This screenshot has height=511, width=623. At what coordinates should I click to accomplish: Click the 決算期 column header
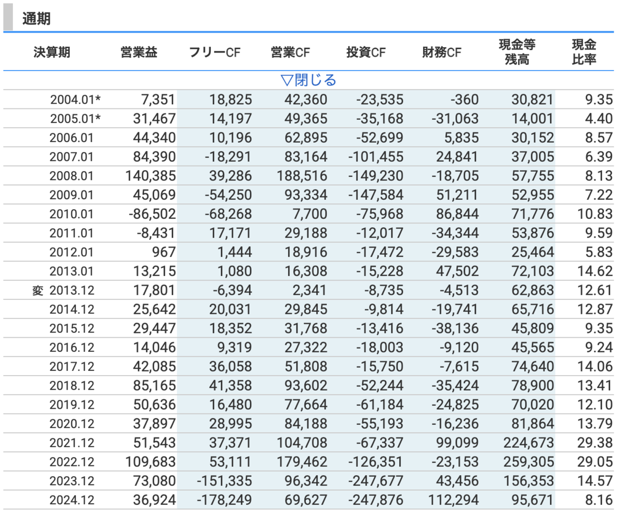(x=52, y=52)
